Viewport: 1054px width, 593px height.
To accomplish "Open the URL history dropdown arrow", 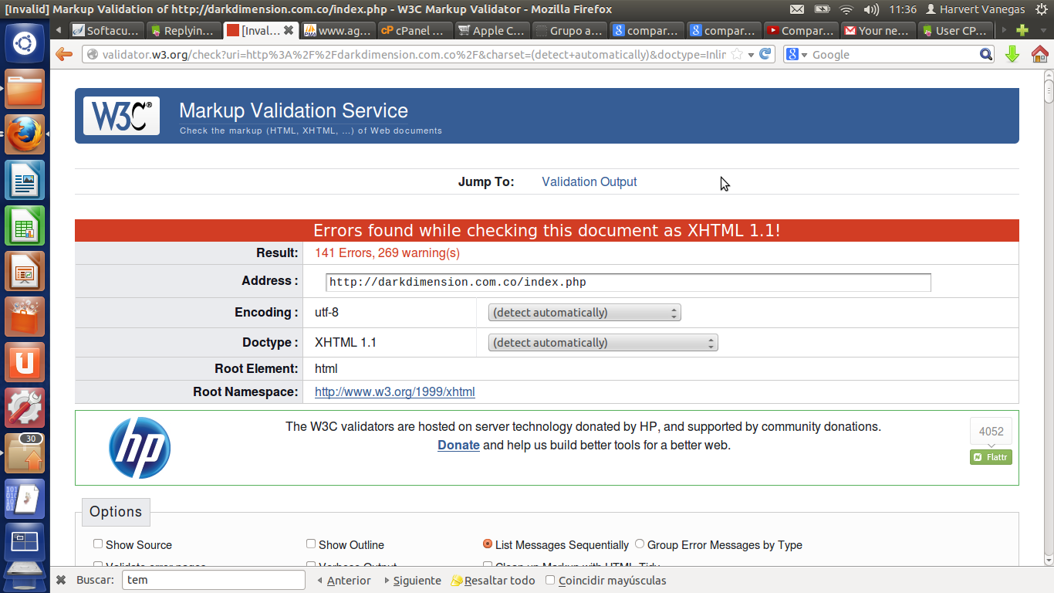I will (751, 55).
